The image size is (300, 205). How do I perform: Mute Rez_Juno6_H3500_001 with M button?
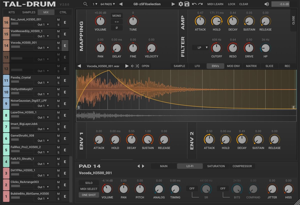pyautogui.click(x=58, y=20)
